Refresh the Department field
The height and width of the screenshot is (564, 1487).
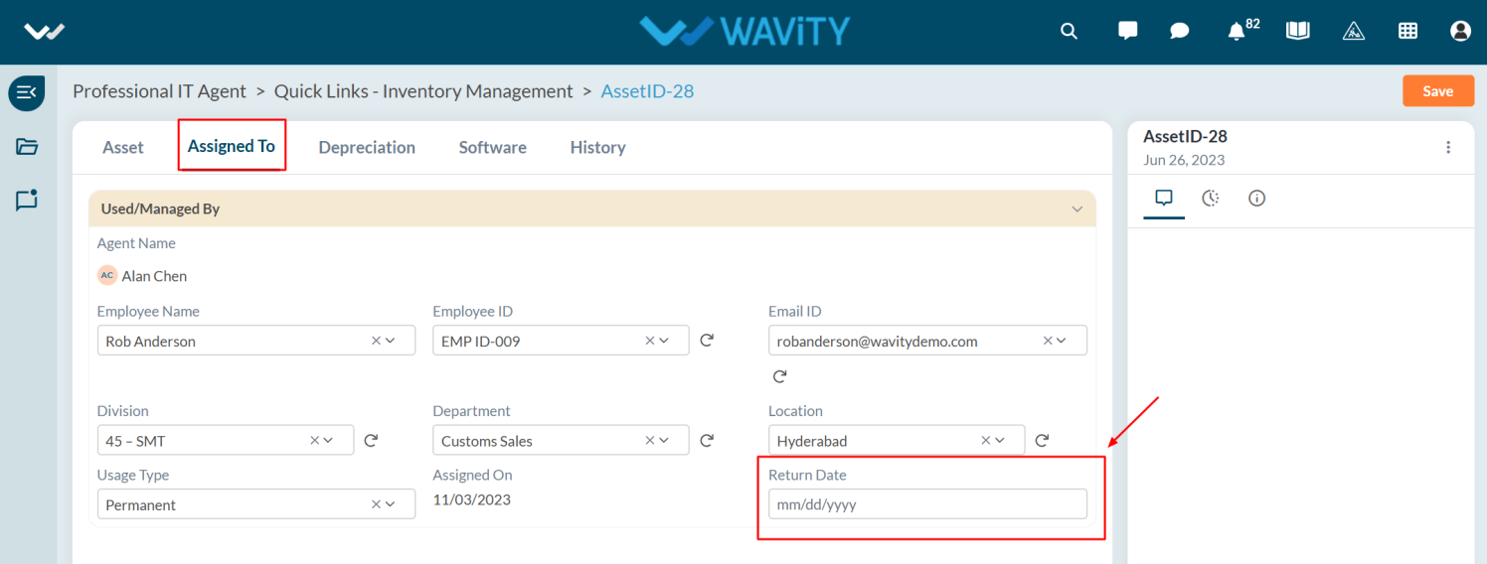[x=707, y=440]
